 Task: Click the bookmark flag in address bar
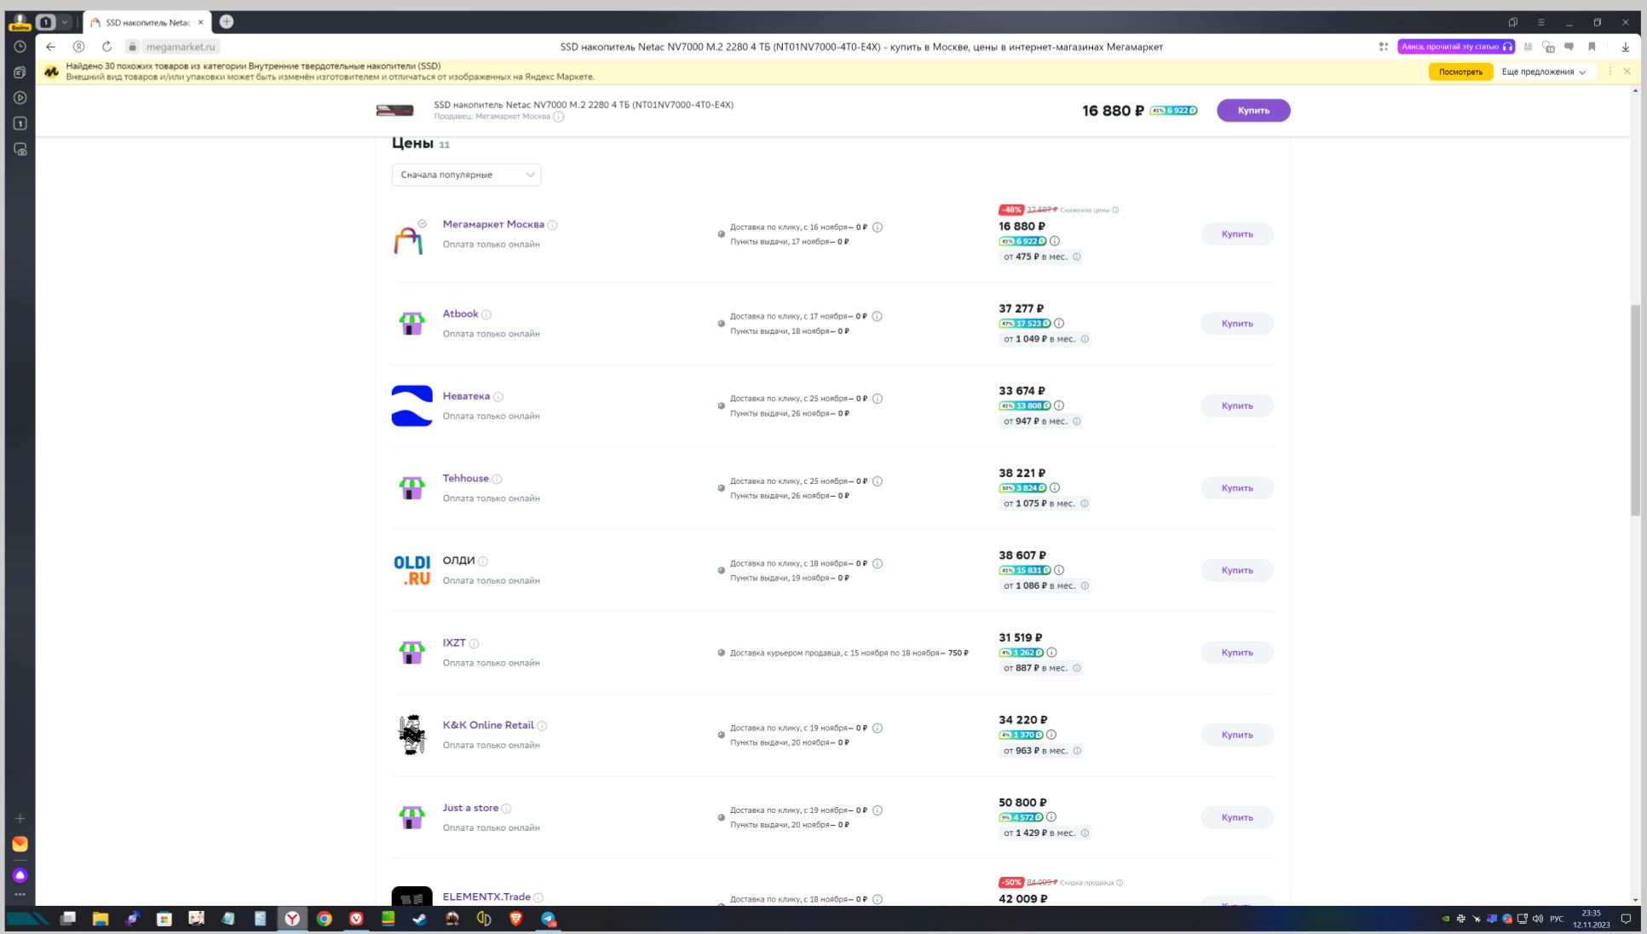1592,47
